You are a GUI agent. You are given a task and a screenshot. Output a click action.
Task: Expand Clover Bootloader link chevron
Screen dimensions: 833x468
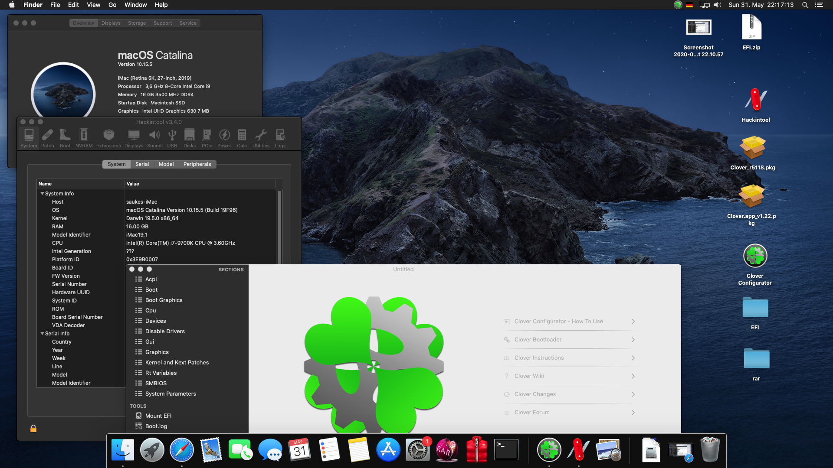coord(633,340)
